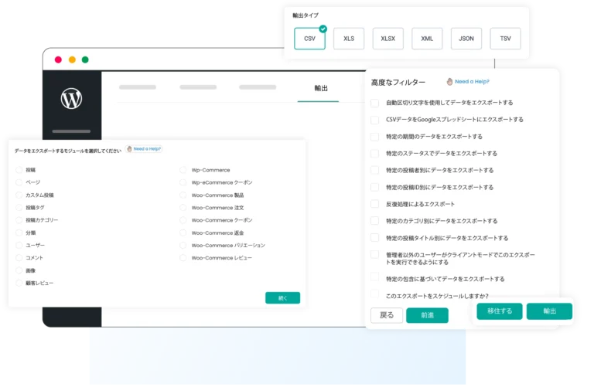The width and height of the screenshot is (594, 387).
Task: Select Woo-Commerce 注文 module option
Action: pos(184,208)
